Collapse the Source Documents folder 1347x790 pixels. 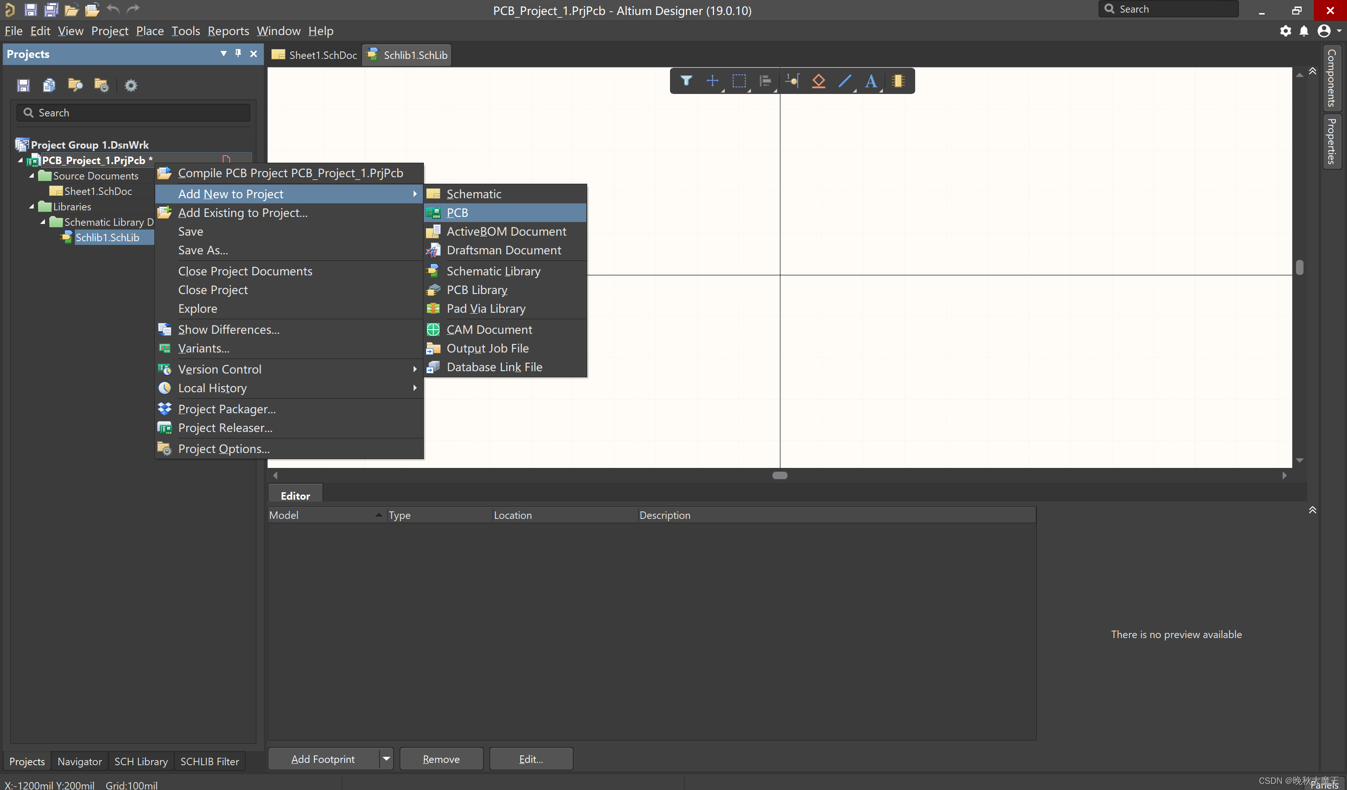[31, 176]
